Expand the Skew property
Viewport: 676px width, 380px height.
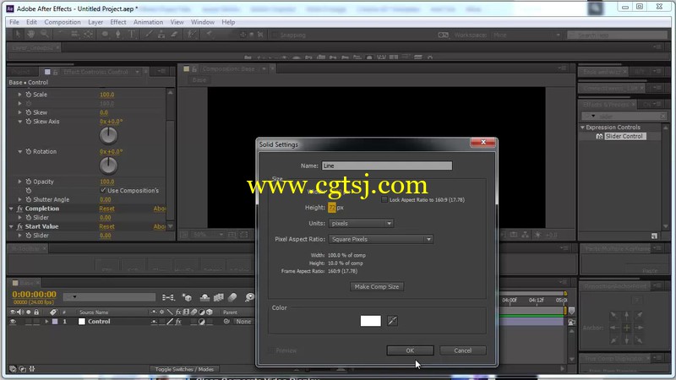(x=19, y=112)
